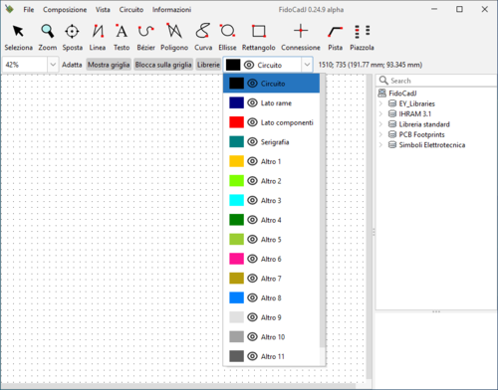This screenshot has width=498, height=390.
Task: Click the Adatta fit button
Action: pos(72,65)
